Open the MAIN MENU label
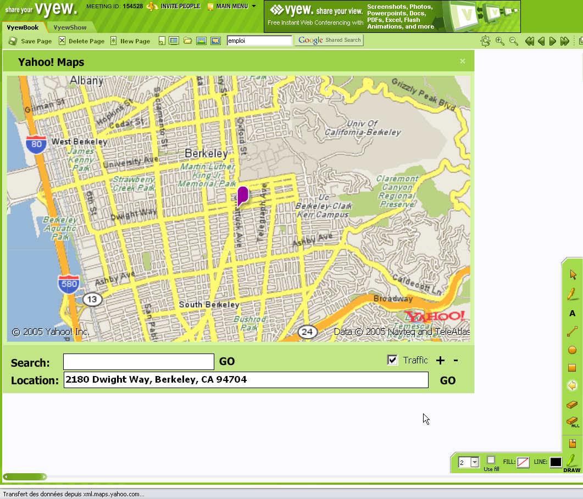 pyautogui.click(x=232, y=7)
